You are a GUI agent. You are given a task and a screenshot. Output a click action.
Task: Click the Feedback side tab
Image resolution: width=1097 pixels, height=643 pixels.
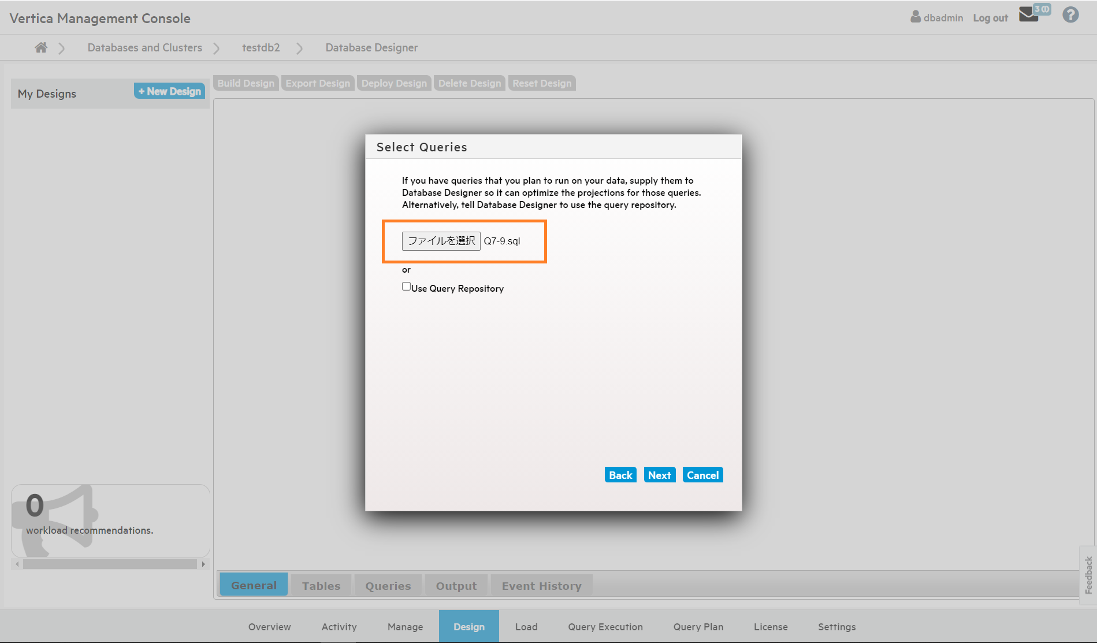[1088, 575]
